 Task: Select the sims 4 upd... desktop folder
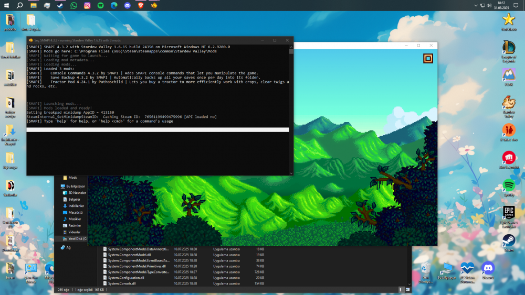31,22
